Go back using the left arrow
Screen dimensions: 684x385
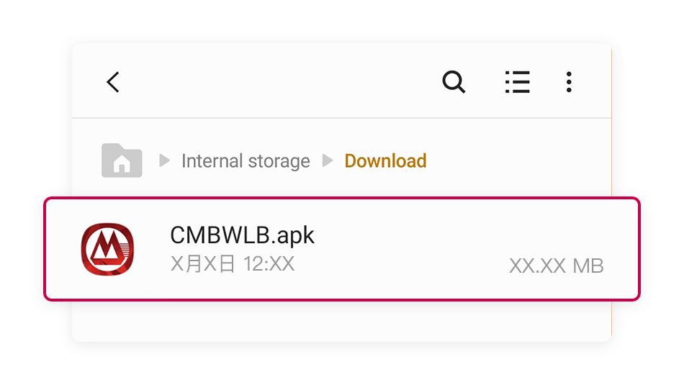click(113, 82)
